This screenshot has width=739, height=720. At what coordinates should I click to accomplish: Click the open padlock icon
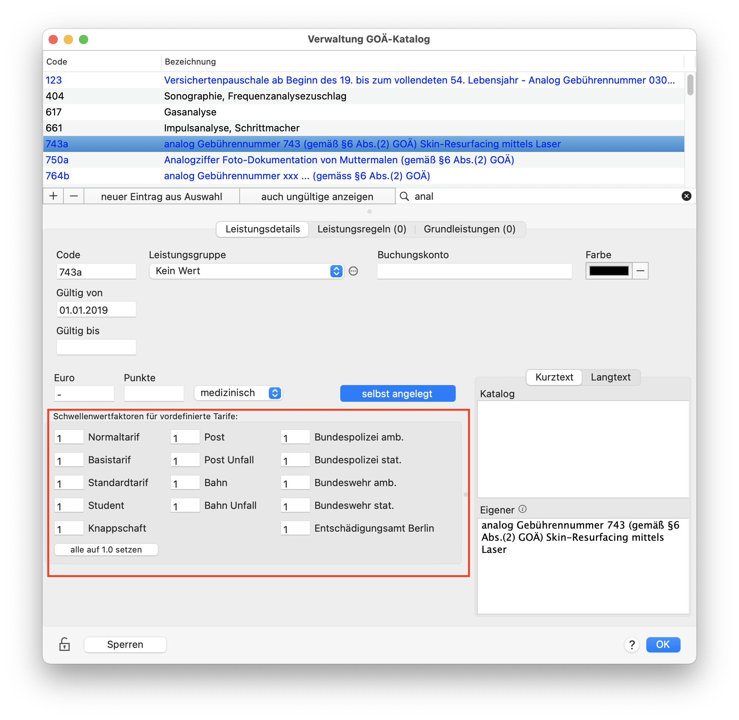point(65,644)
